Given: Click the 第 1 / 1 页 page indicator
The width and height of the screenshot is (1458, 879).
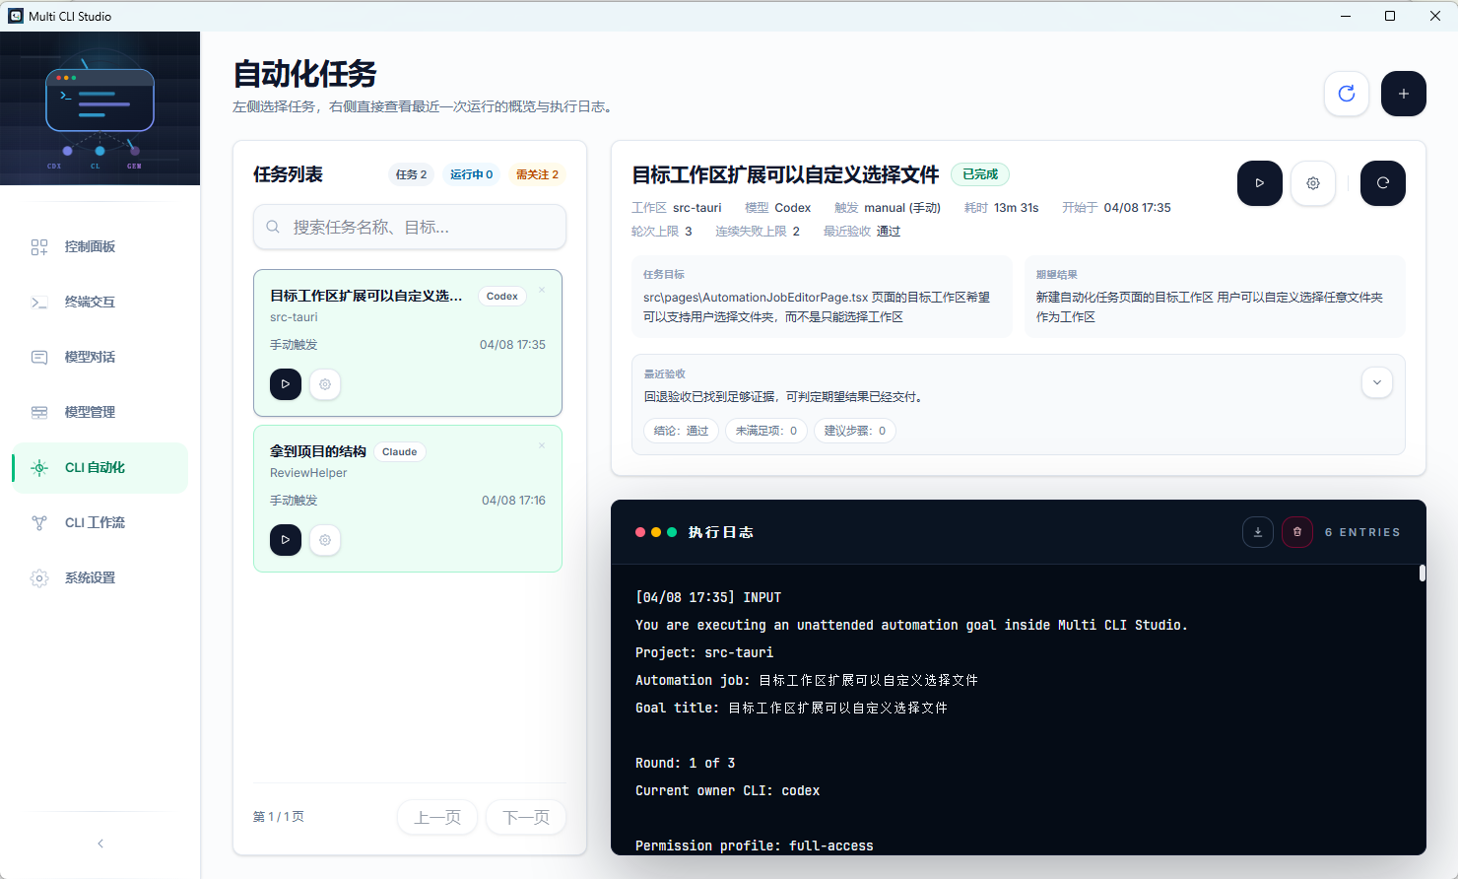Looking at the screenshot, I should 279,817.
